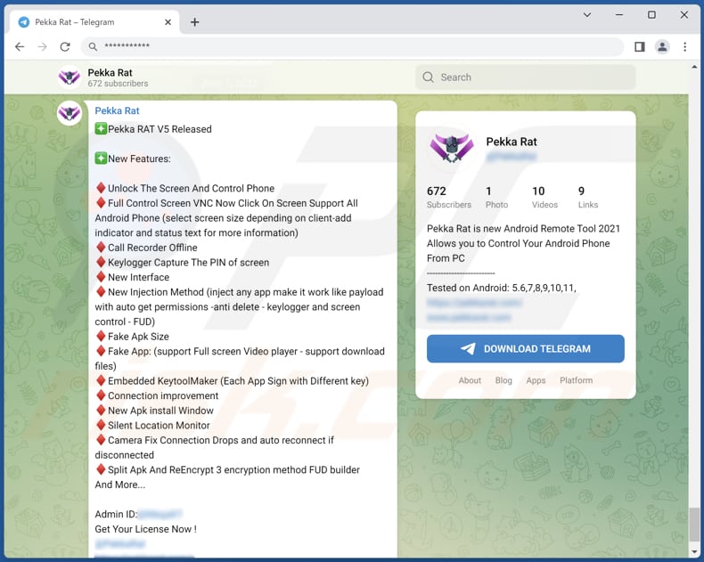Click the DOWNLOAD TELEGRAM button

point(525,349)
